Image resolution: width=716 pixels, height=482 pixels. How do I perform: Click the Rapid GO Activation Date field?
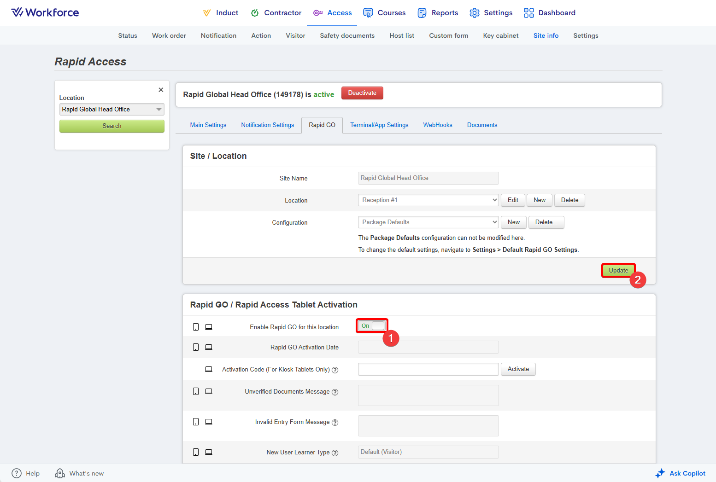428,347
